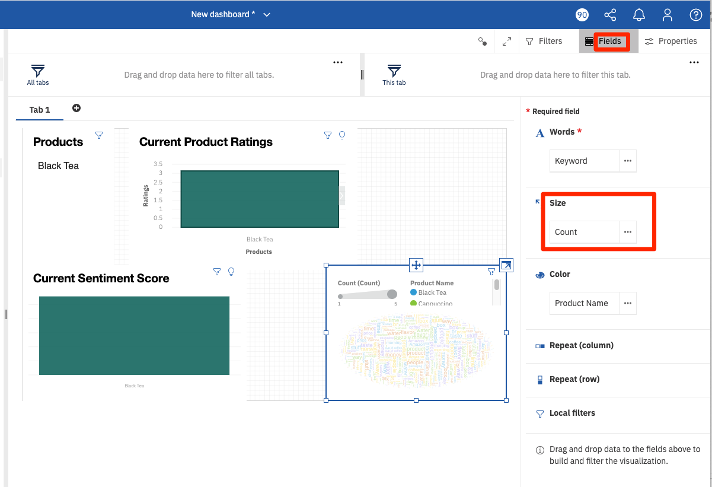Open the notifications bell icon
The image size is (712, 487).
coord(639,15)
